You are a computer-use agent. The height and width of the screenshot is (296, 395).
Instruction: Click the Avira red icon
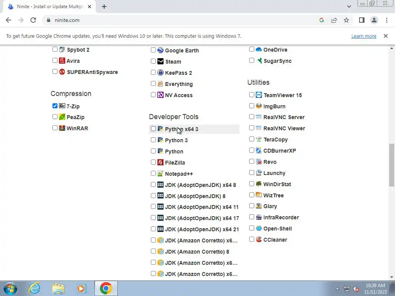[x=62, y=61]
